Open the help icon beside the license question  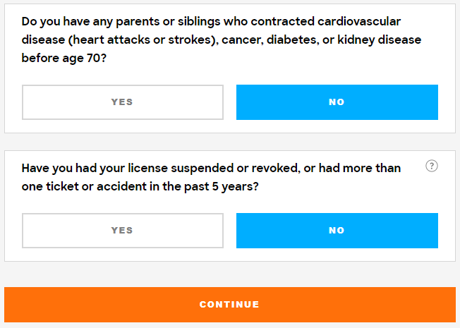tap(432, 166)
